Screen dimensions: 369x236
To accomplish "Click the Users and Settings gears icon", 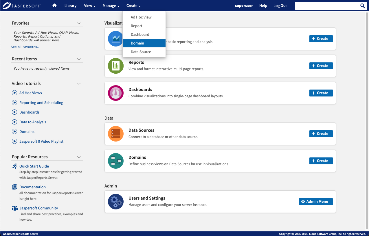I will (x=115, y=201).
